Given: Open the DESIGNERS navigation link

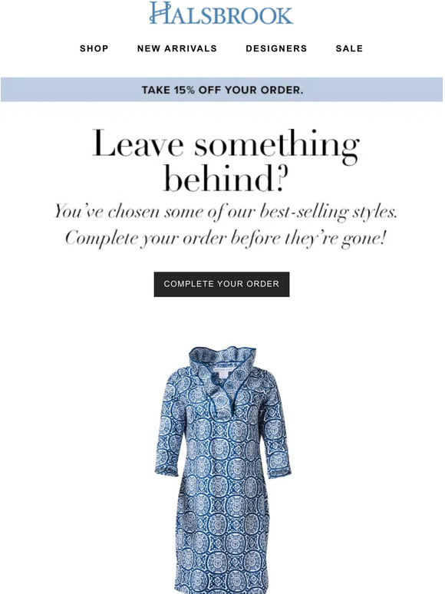Looking at the screenshot, I should pos(276,48).
